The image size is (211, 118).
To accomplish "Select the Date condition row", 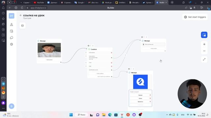I will (x=100, y=66).
